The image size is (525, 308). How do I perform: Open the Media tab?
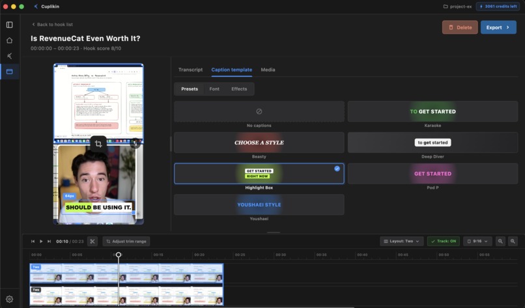click(268, 70)
